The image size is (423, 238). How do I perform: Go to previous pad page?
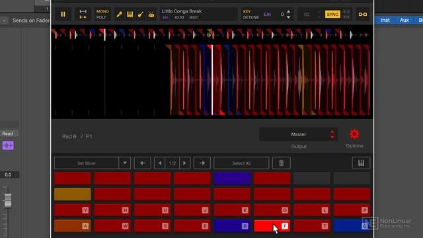coord(160,163)
